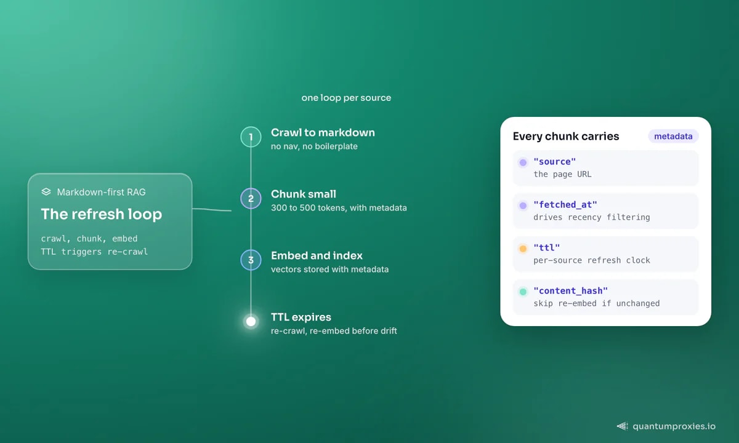The height and width of the screenshot is (443, 739).
Task: Click the layers icon beside Markdown-first RAG
Action: pos(46,192)
